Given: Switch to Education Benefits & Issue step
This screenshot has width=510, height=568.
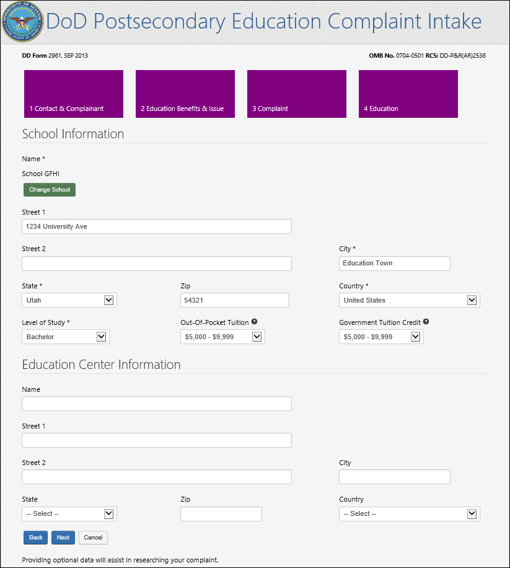Looking at the screenshot, I should [x=185, y=94].
